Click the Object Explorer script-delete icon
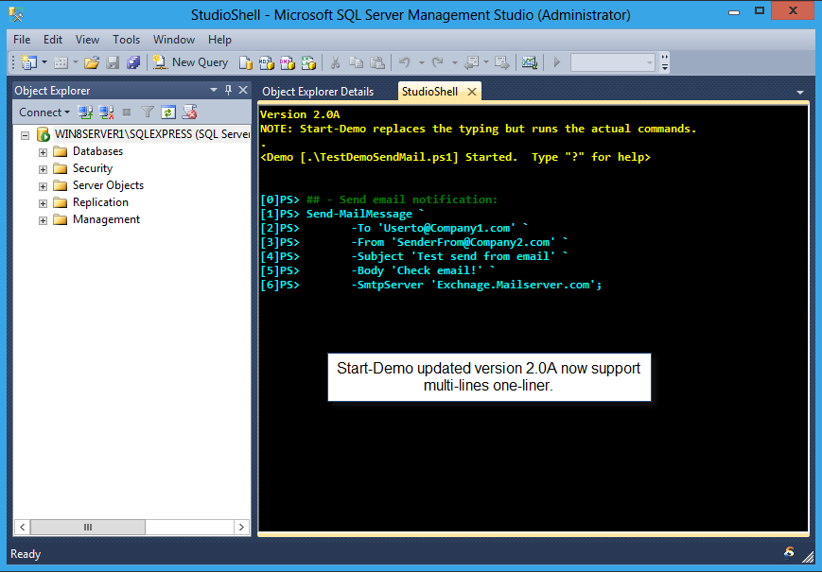This screenshot has height=573, width=822. tap(189, 113)
